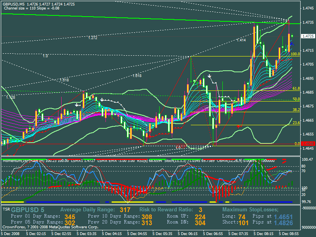Screen dimensions: 316x237
Task: Click the white down arrow above the 1.4690 candles
Action: click(x=209, y=75)
